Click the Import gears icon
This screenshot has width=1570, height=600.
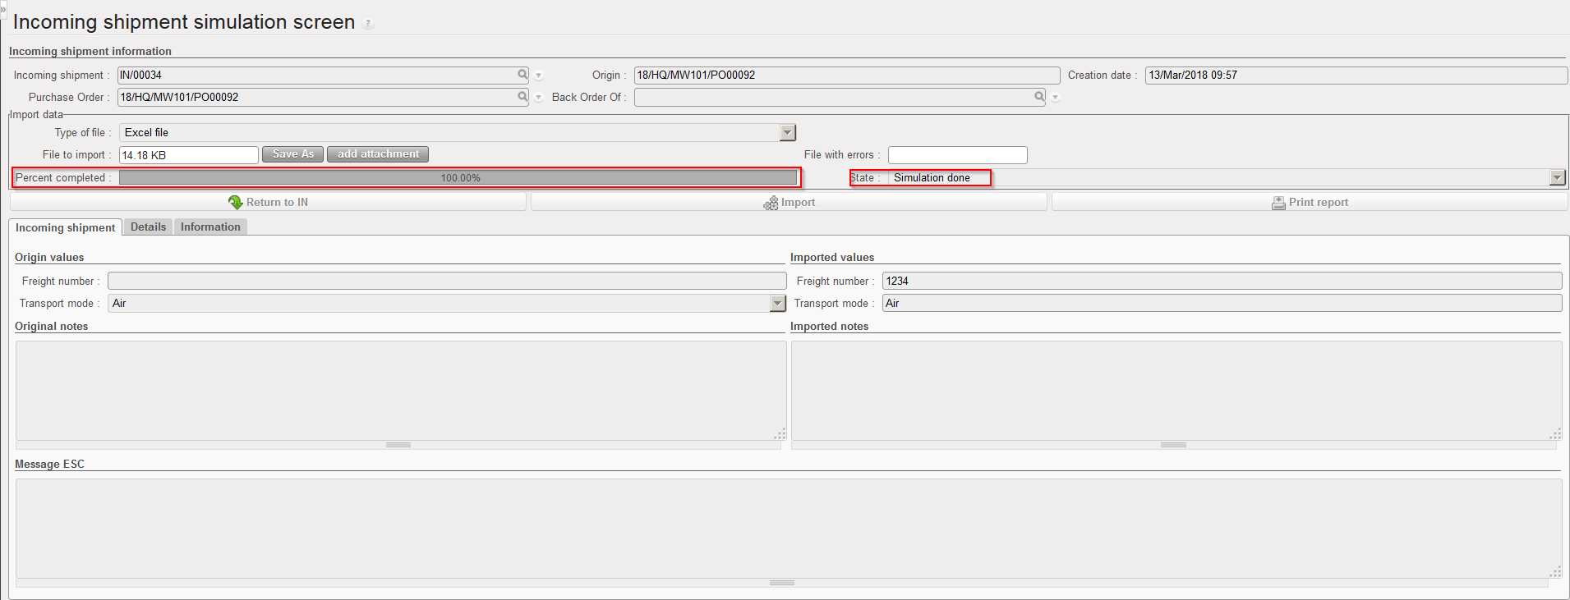(771, 203)
